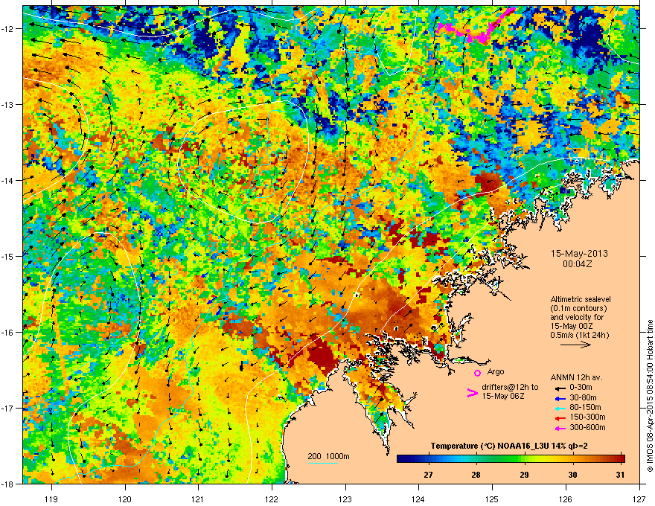Select the cyan 80-150m arrow legend symbol
655x506 pixels.
point(560,409)
